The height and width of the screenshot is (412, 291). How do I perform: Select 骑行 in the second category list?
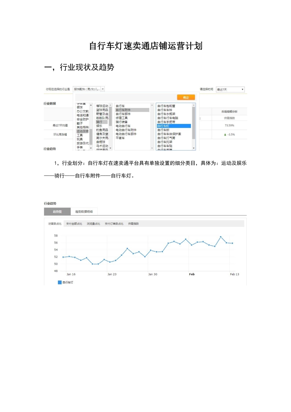click(x=102, y=122)
